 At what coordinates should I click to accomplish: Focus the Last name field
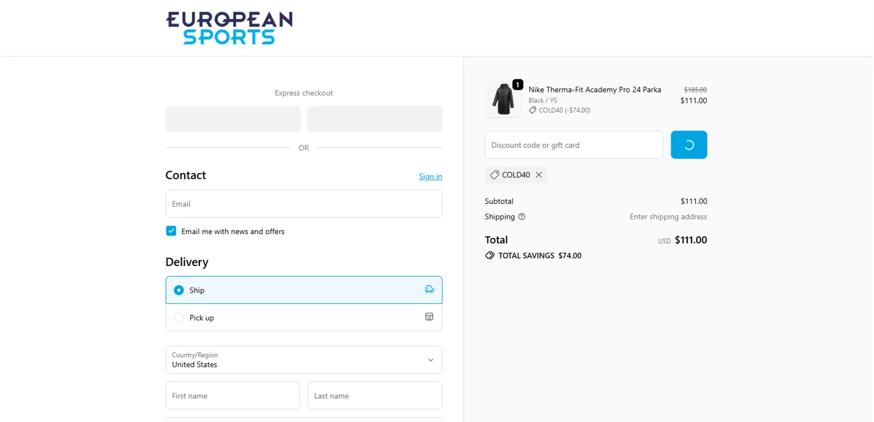tap(375, 396)
